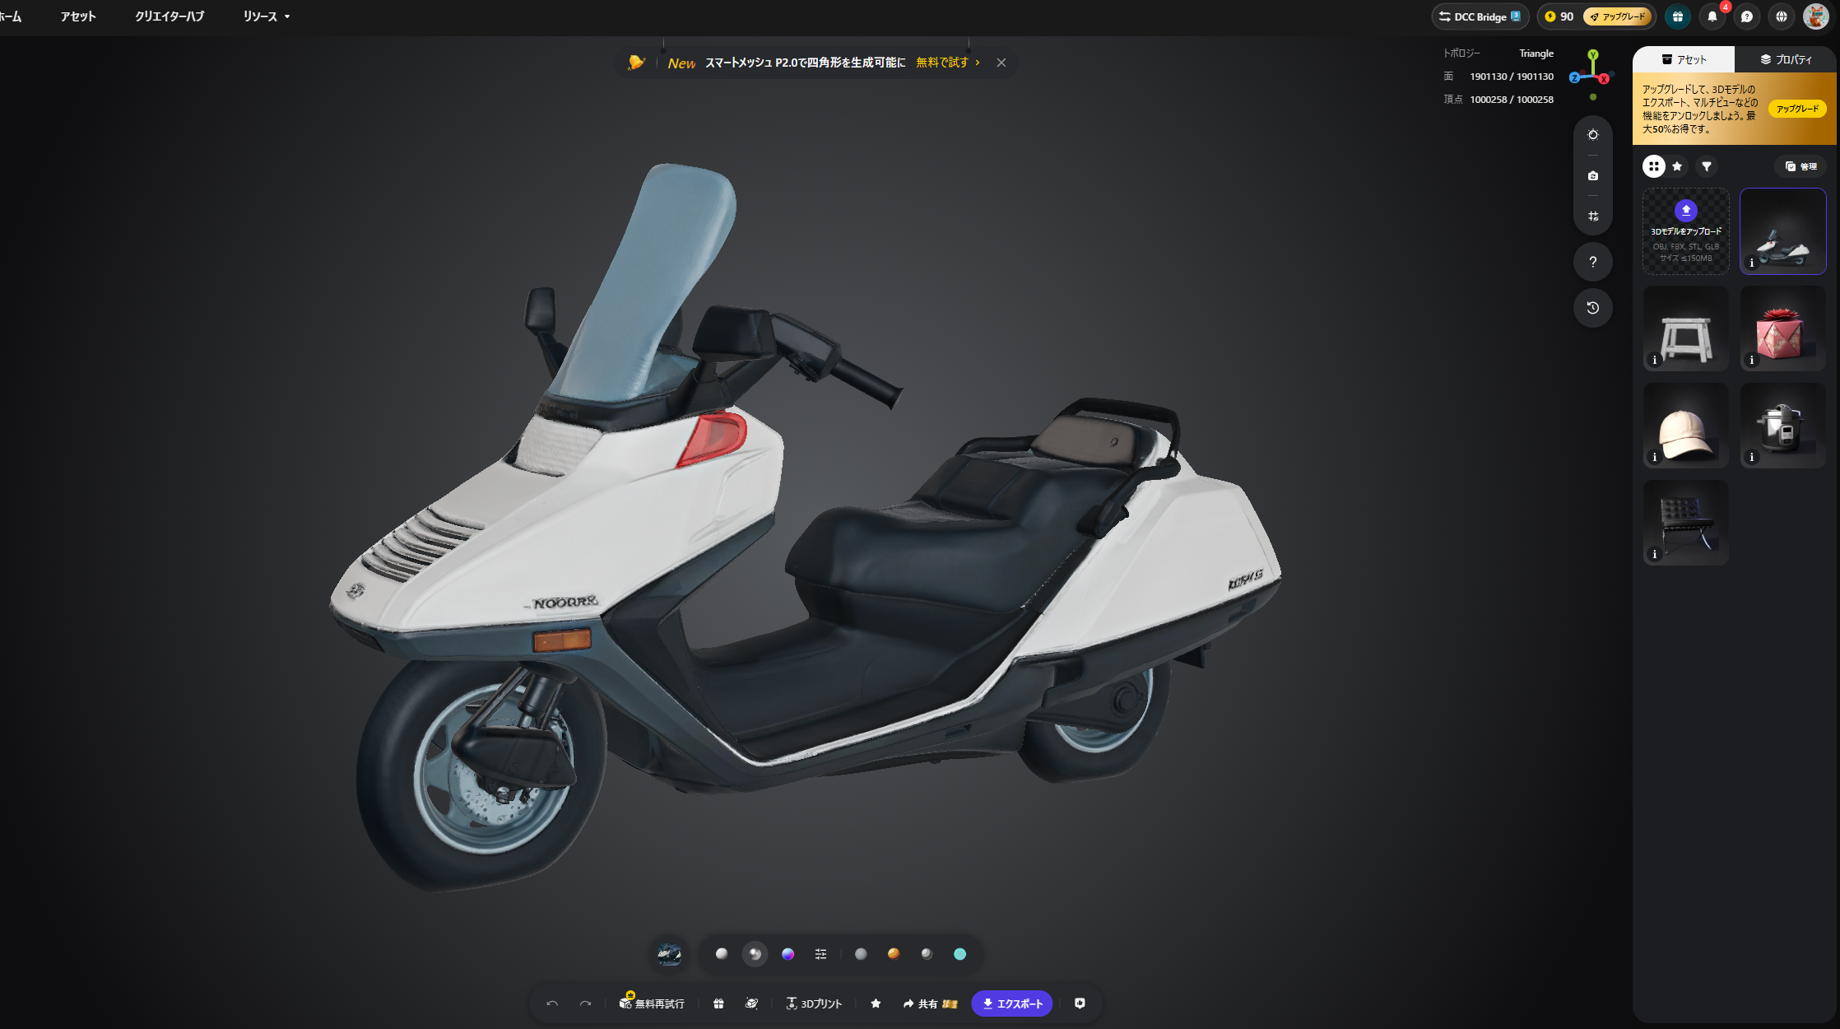Image resolution: width=1840 pixels, height=1029 pixels.
Task: Open render adjustment sliders settings
Action: click(820, 954)
